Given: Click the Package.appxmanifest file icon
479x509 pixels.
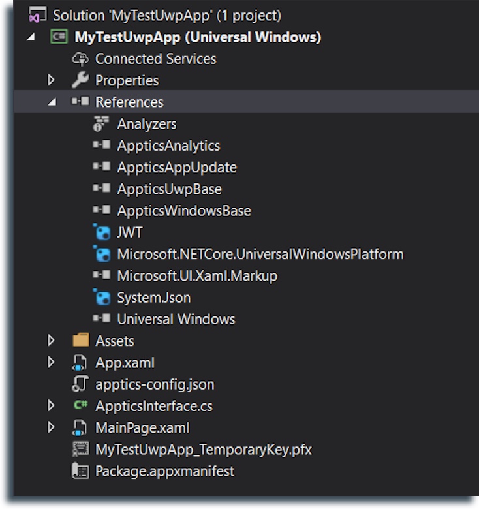Looking at the screenshot, I should pyautogui.click(x=80, y=471).
